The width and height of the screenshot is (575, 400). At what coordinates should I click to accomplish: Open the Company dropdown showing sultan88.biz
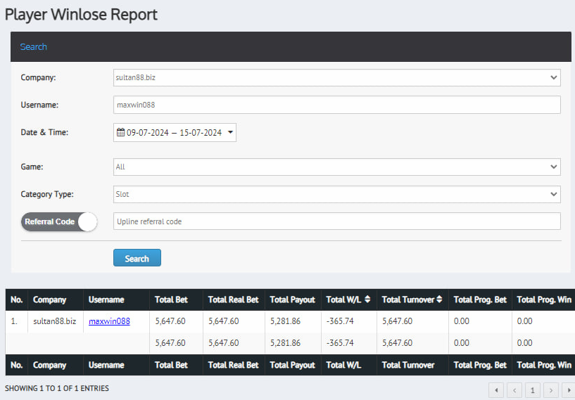pos(336,77)
